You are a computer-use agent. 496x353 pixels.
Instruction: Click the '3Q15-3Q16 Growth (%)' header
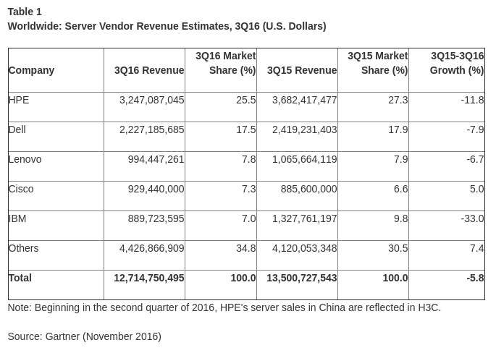(457, 63)
